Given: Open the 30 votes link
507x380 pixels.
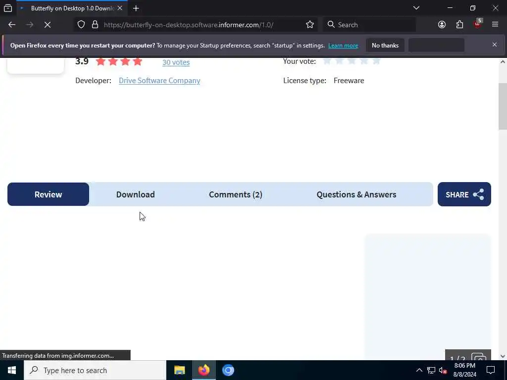Looking at the screenshot, I should point(176,62).
